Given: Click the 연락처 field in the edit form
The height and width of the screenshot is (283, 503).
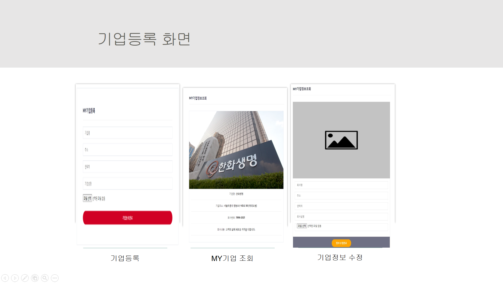Looking at the screenshot, I should click(341, 206).
